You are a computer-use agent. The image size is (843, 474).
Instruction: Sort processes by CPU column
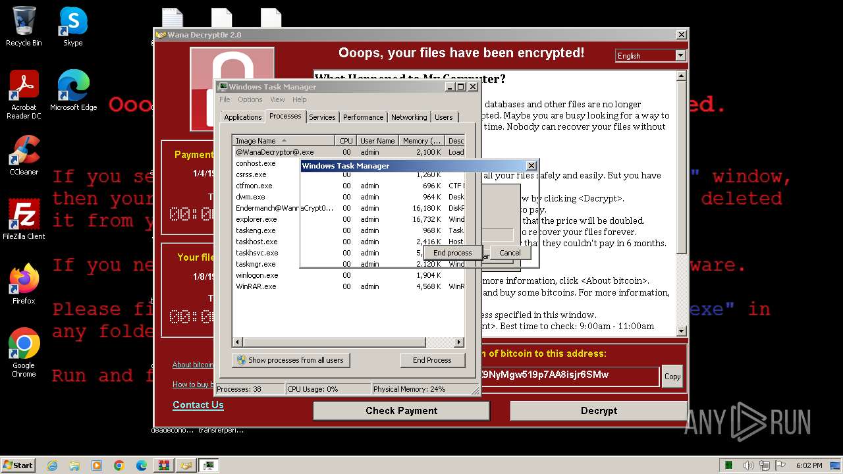pyautogui.click(x=346, y=141)
